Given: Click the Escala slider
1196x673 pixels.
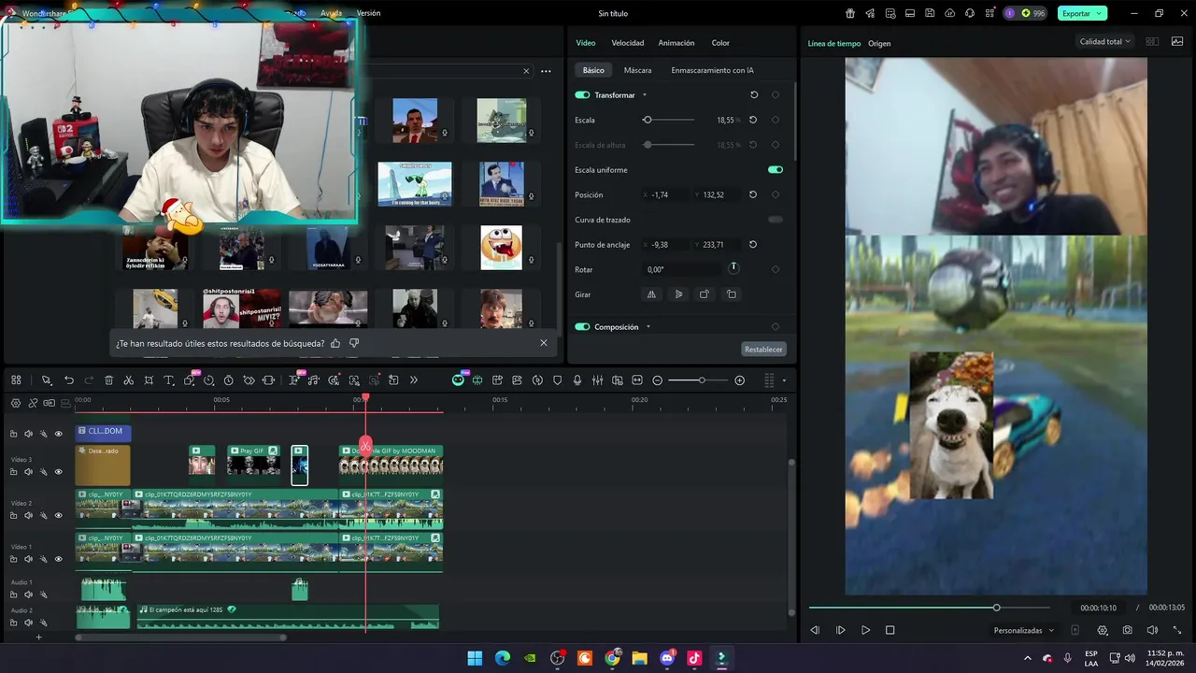Looking at the screenshot, I should pyautogui.click(x=669, y=120).
